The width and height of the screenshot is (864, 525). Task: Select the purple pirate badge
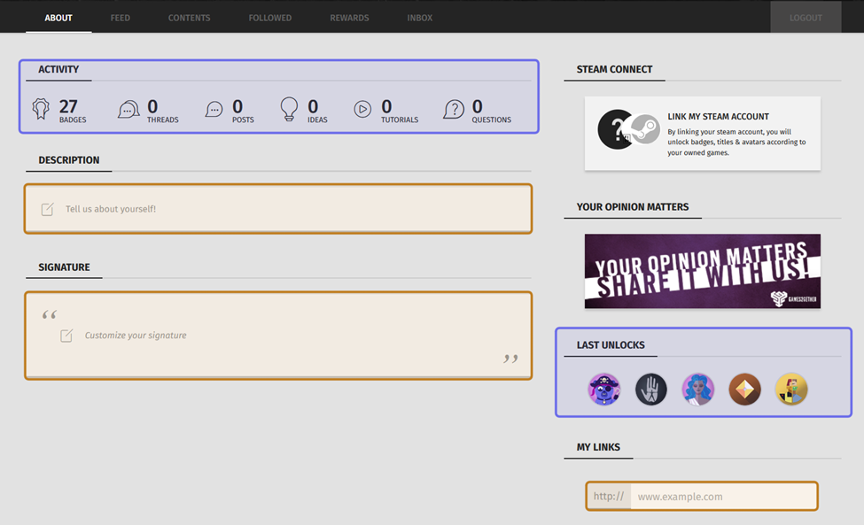604,390
